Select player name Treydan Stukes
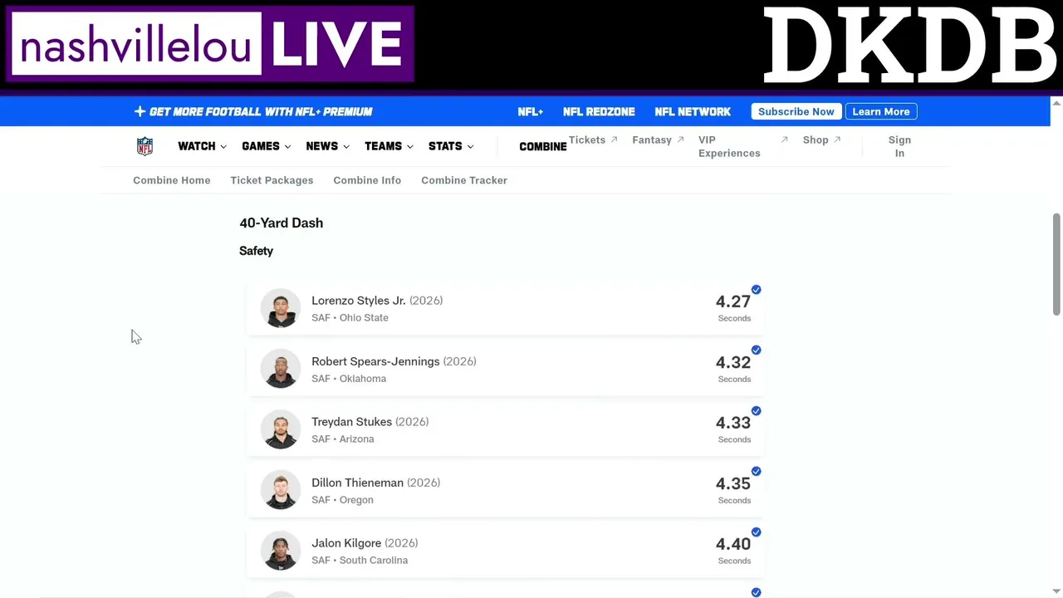 tap(351, 422)
